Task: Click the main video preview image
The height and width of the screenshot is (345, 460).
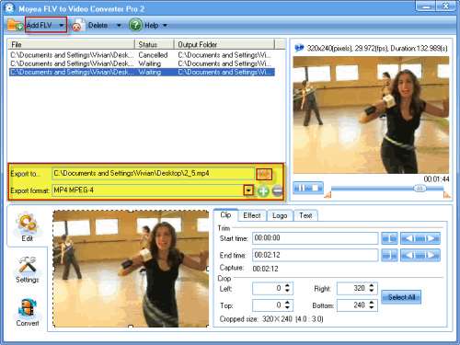Action: 371,115
